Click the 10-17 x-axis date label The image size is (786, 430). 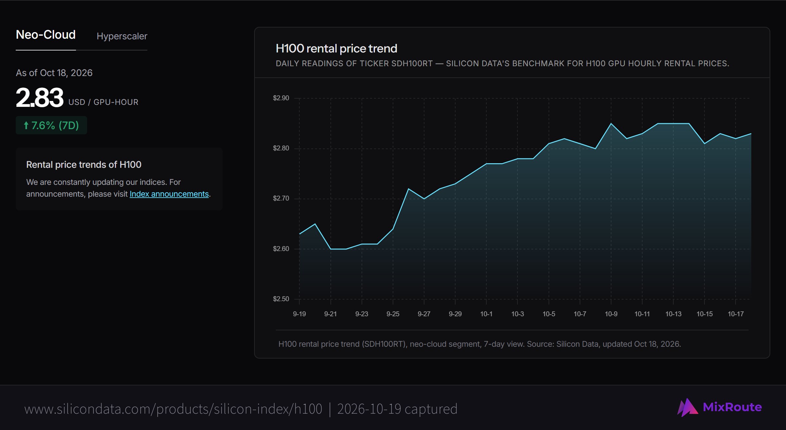pyautogui.click(x=736, y=314)
